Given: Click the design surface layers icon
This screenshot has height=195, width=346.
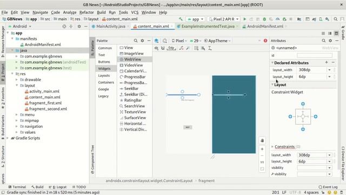Looking at the screenshot, I should point(156,41).
